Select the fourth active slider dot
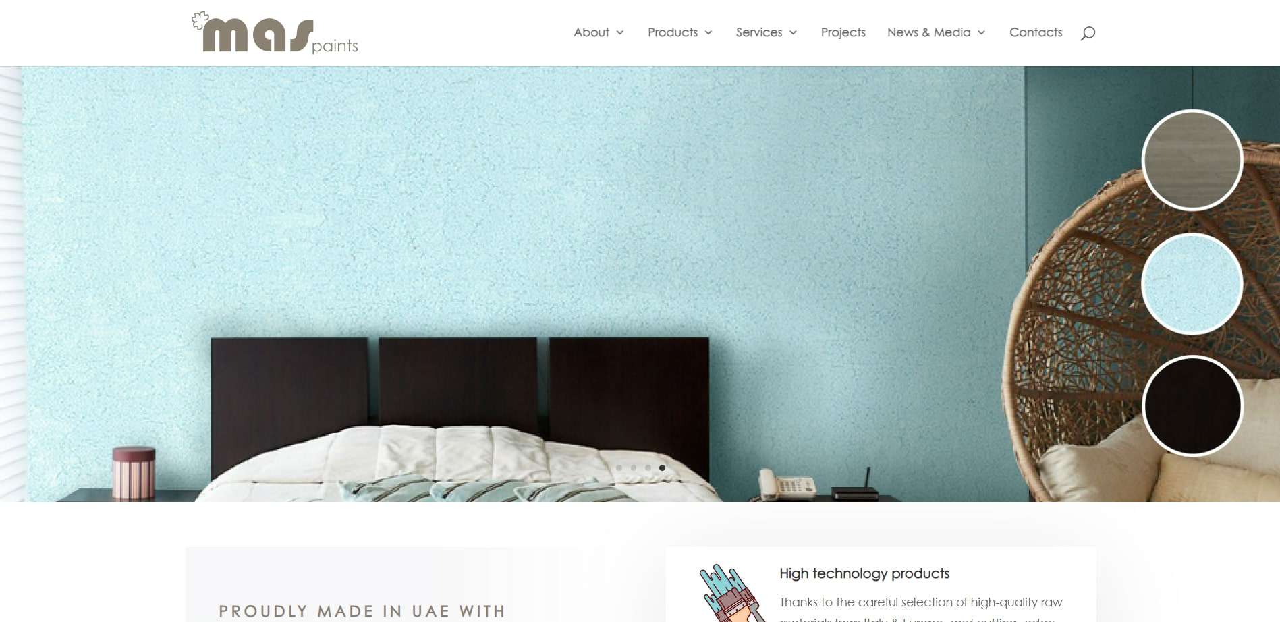This screenshot has width=1280, height=622. point(662,468)
